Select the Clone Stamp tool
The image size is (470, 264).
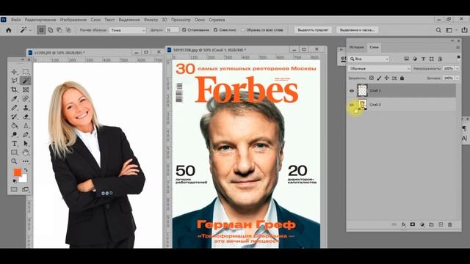26,108
